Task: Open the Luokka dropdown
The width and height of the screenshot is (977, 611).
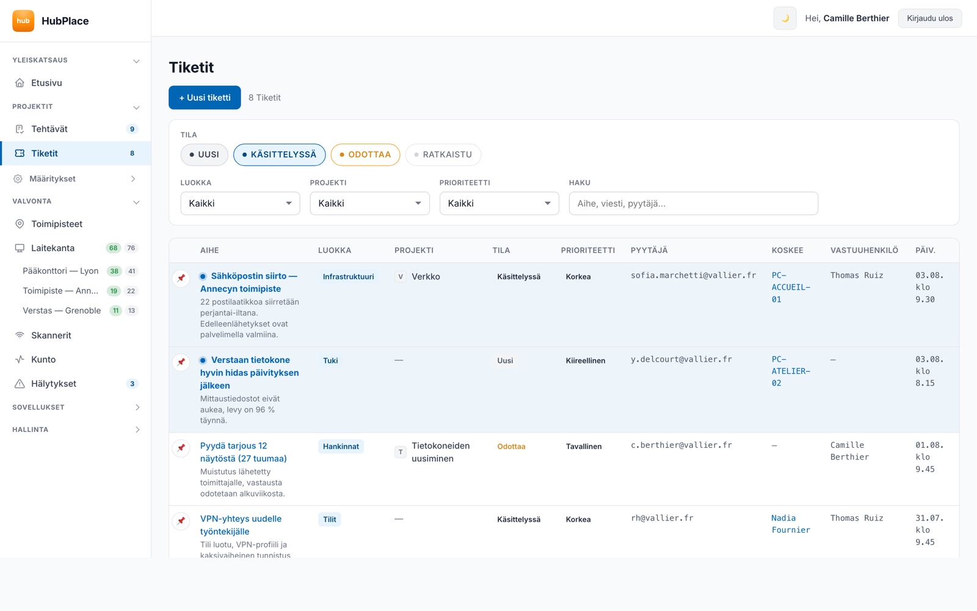Action: (x=240, y=203)
